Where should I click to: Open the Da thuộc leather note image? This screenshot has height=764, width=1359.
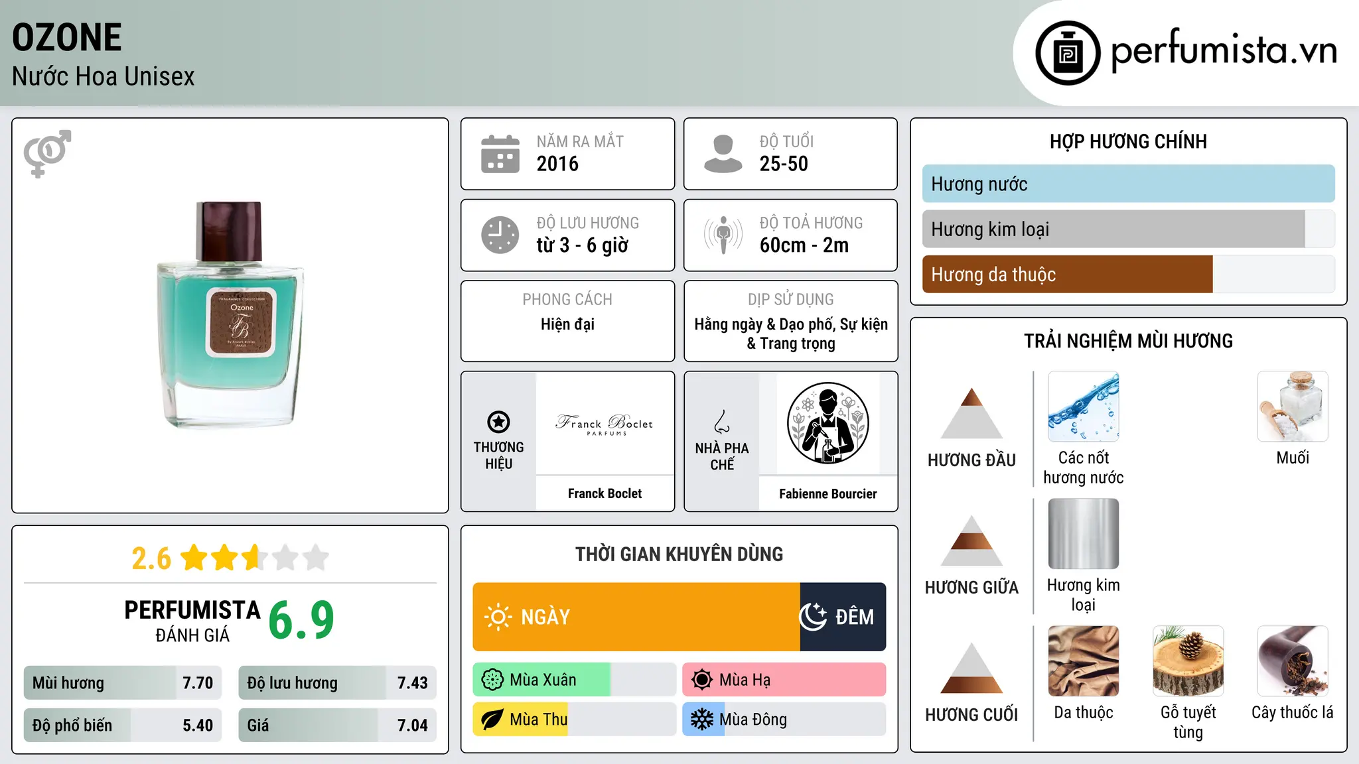[x=1084, y=661]
